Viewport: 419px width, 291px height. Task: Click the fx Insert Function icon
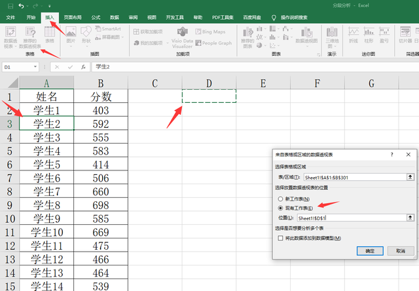(83, 67)
